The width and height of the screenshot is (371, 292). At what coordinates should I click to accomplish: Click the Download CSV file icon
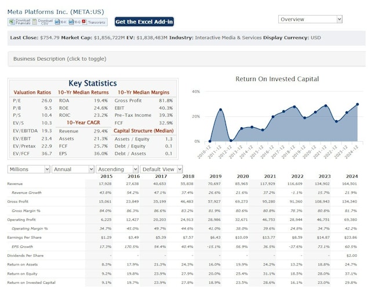tap(35, 22)
